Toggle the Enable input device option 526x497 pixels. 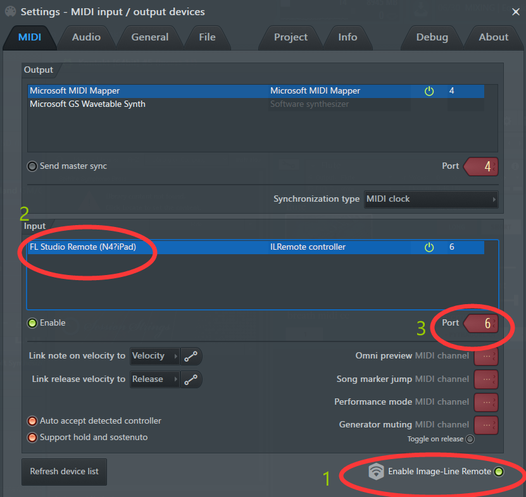[32, 323]
